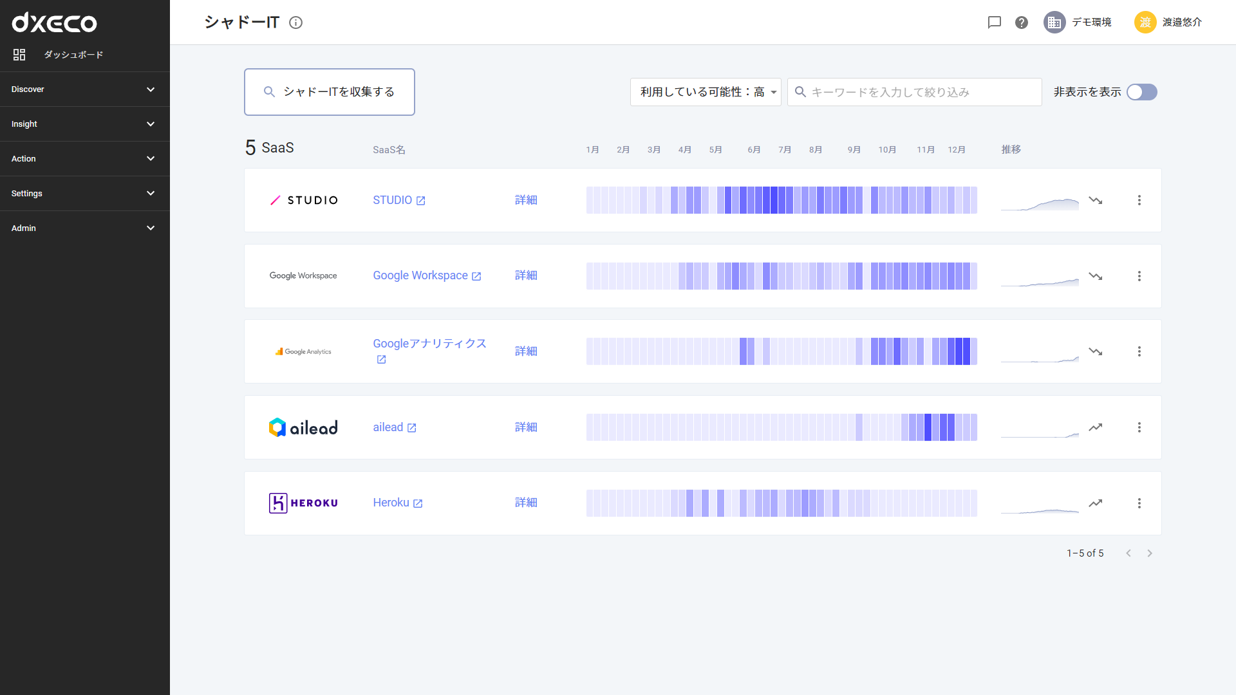
Task: Open the three-dot menu for STUDIO row
Action: [x=1139, y=200]
